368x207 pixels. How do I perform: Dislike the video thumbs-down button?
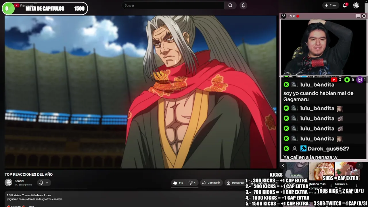192,183
